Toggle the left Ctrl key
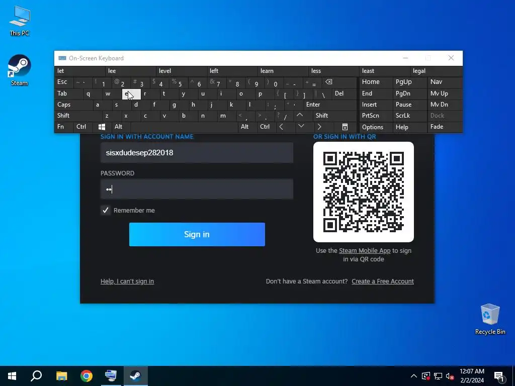The height and width of the screenshot is (386, 515). (x=83, y=127)
